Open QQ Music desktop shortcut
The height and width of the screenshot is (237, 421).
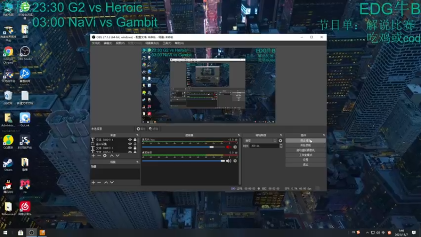8,142
